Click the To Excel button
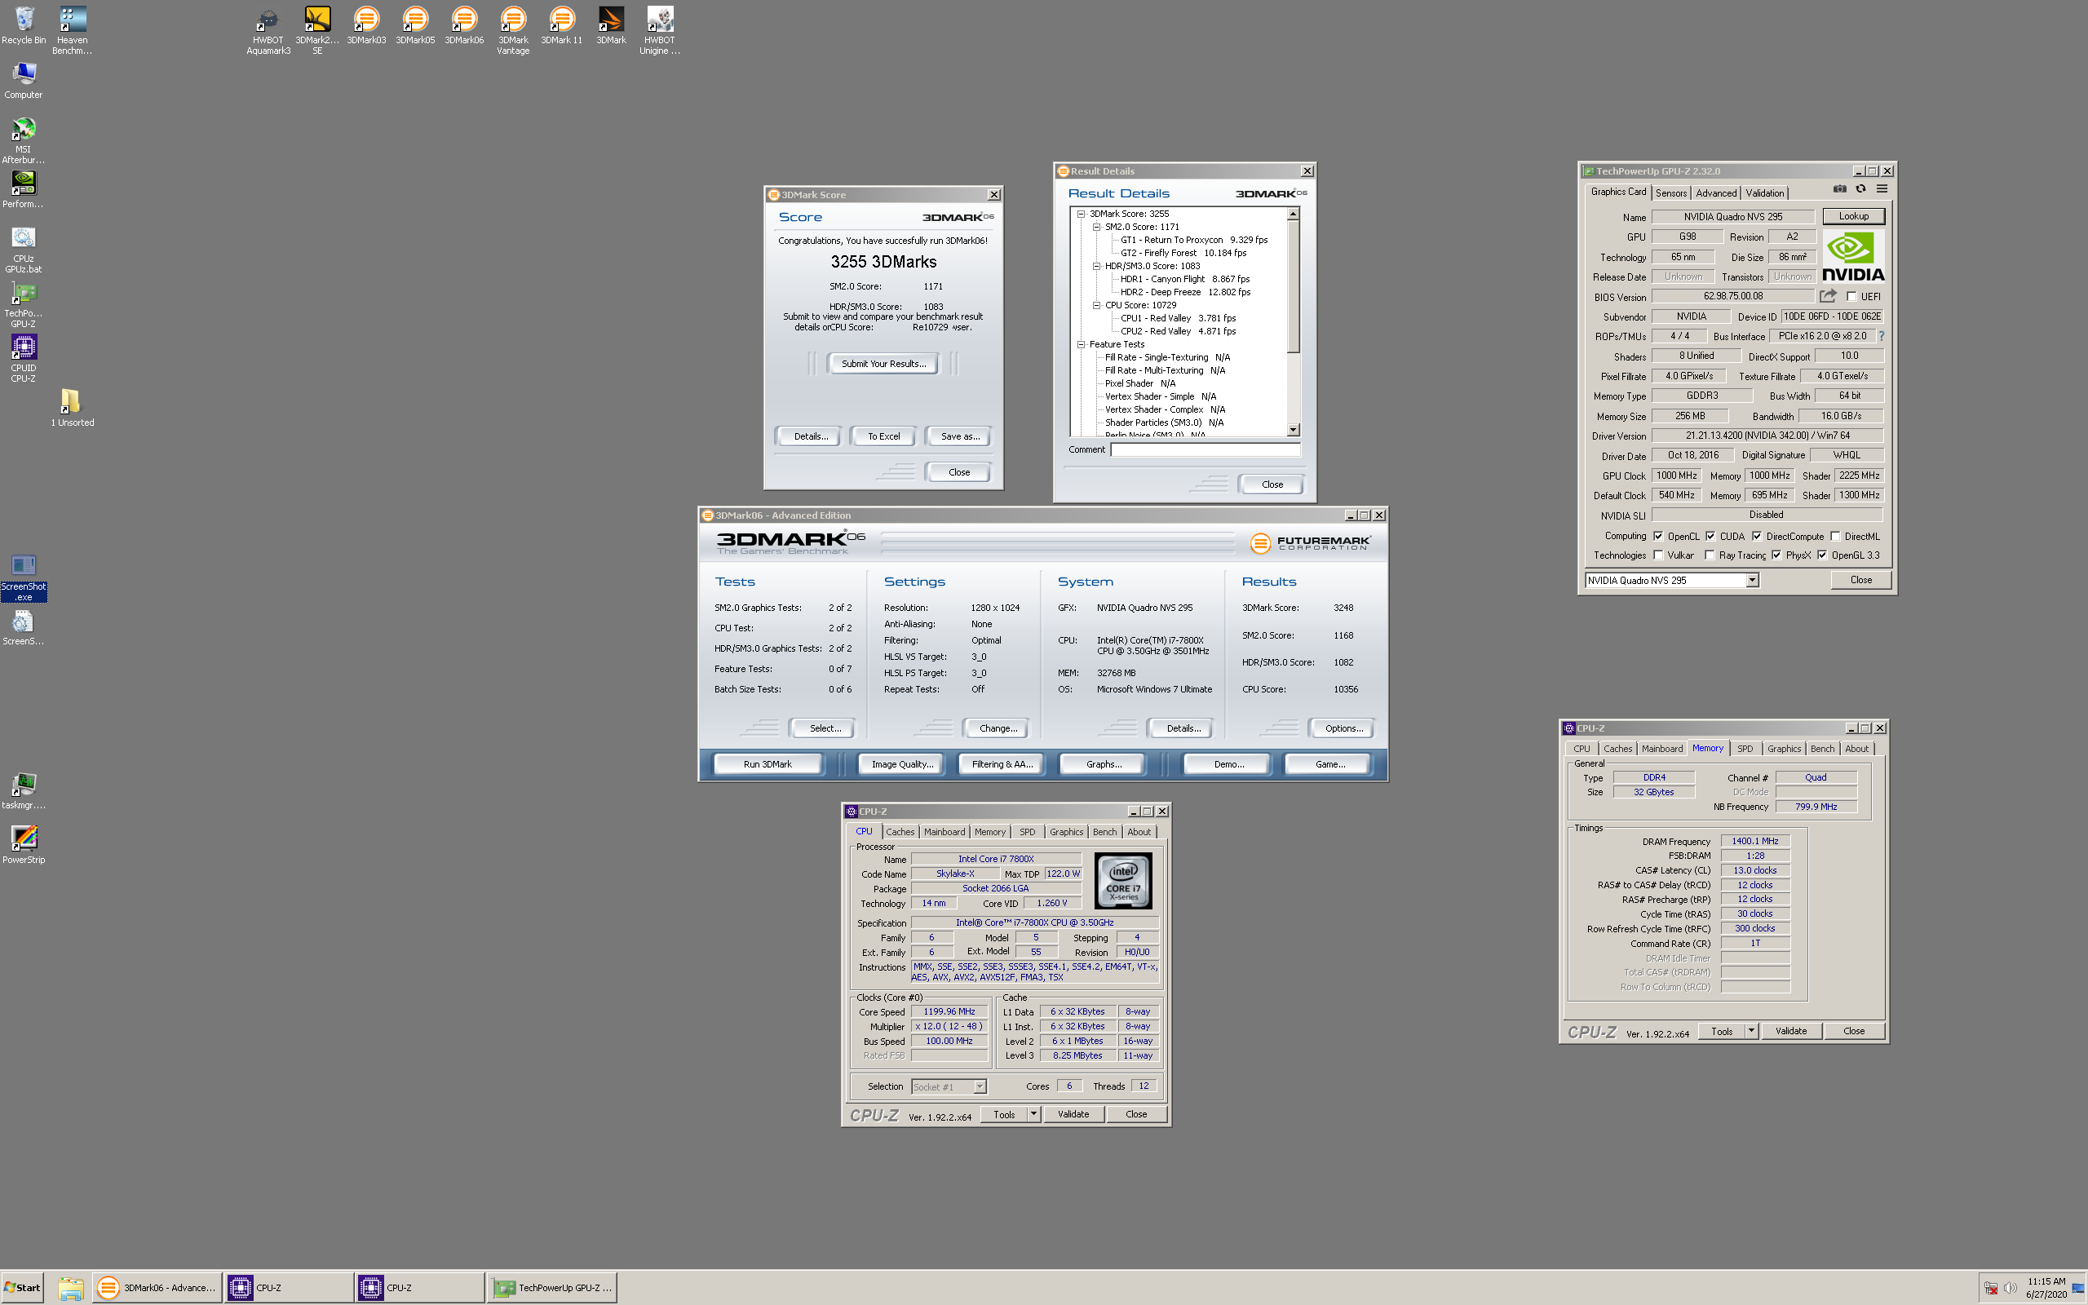The width and height of the screenshot is (2088, 1305). (x=883, y=436)
